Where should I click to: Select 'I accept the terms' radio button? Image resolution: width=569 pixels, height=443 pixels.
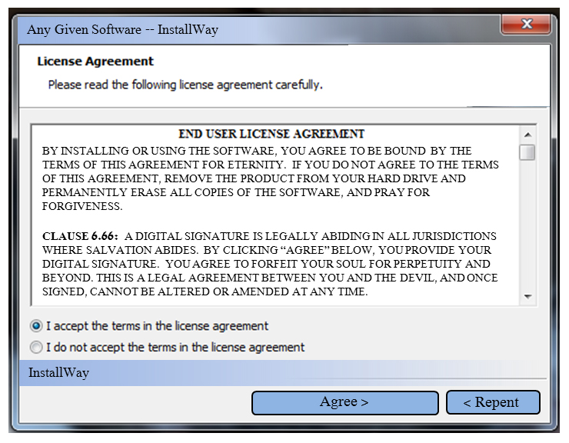(x=36, y=325)
